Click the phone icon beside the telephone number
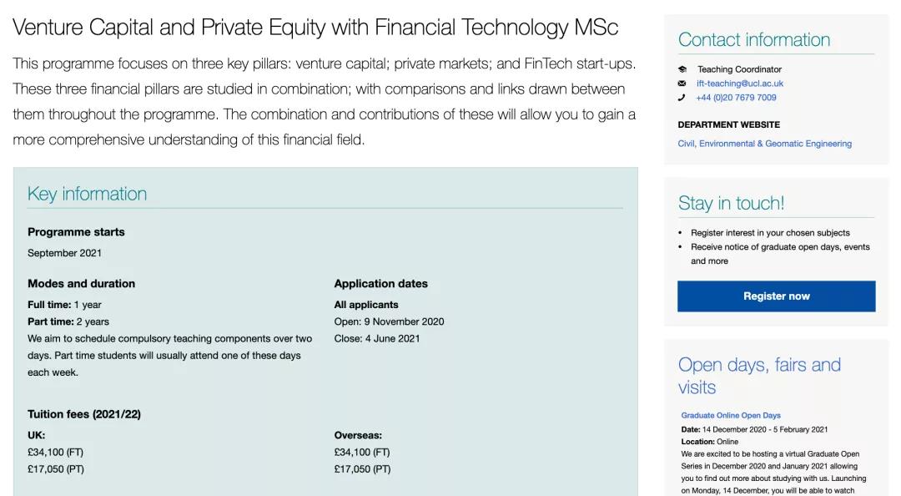This screenshot has height=496, width=901. [682, 98]
